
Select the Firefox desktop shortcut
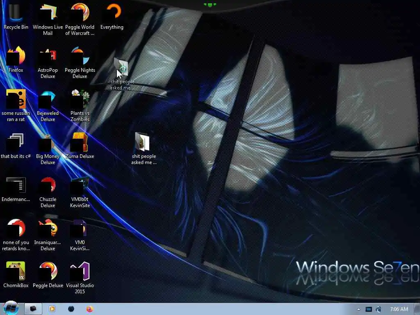pyautogui.click(x=16, y=59)
